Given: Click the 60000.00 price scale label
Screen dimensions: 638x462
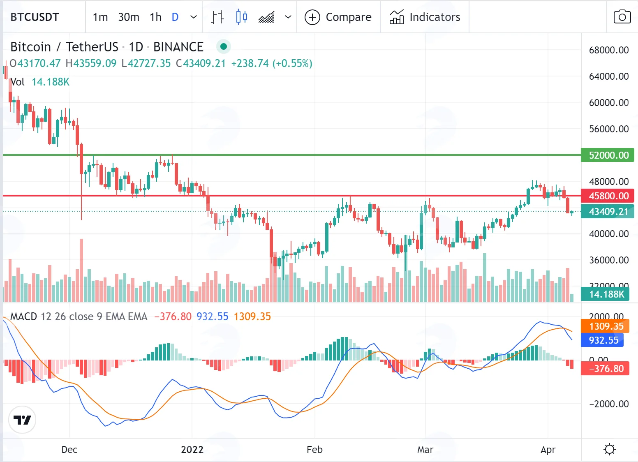Looking at the screenshot, I should tap(609, 103).
